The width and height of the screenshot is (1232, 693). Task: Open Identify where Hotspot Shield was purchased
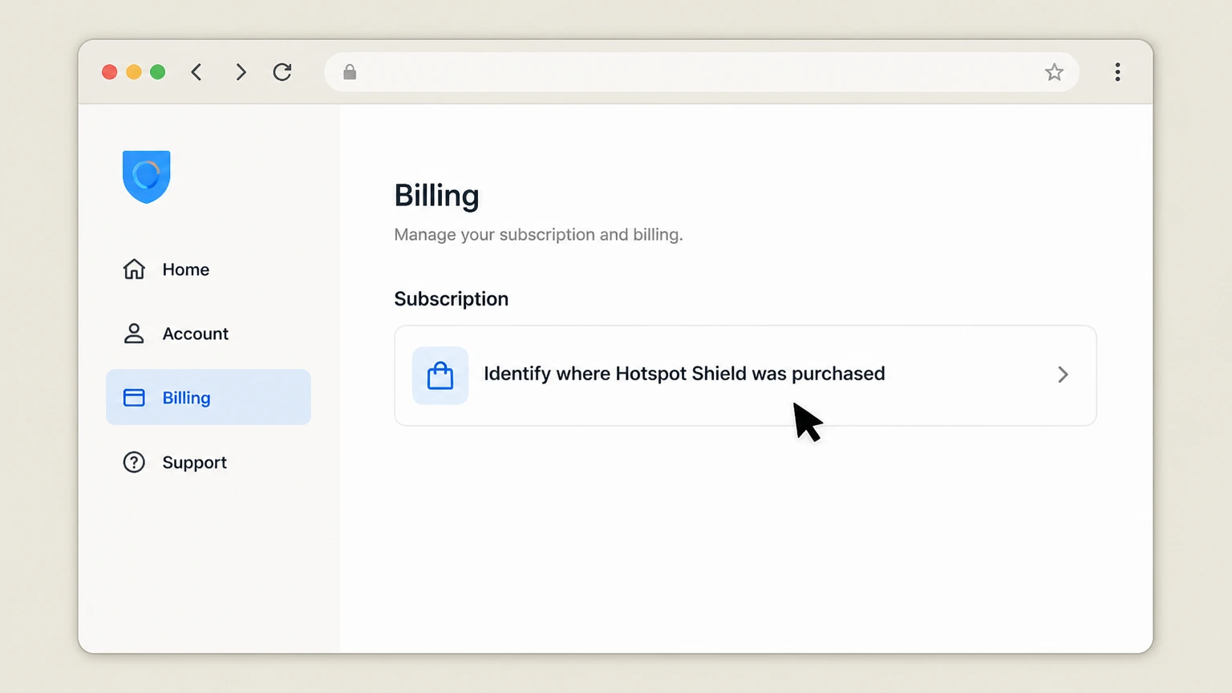(x=745, y=375)
